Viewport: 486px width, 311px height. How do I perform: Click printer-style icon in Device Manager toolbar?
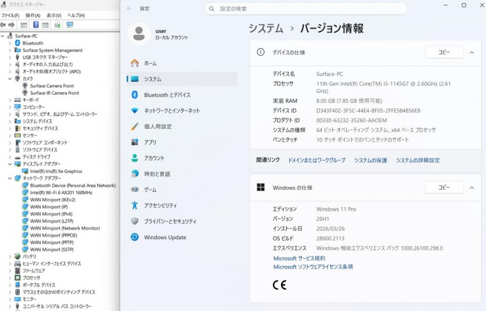click(x=57, y=25)
